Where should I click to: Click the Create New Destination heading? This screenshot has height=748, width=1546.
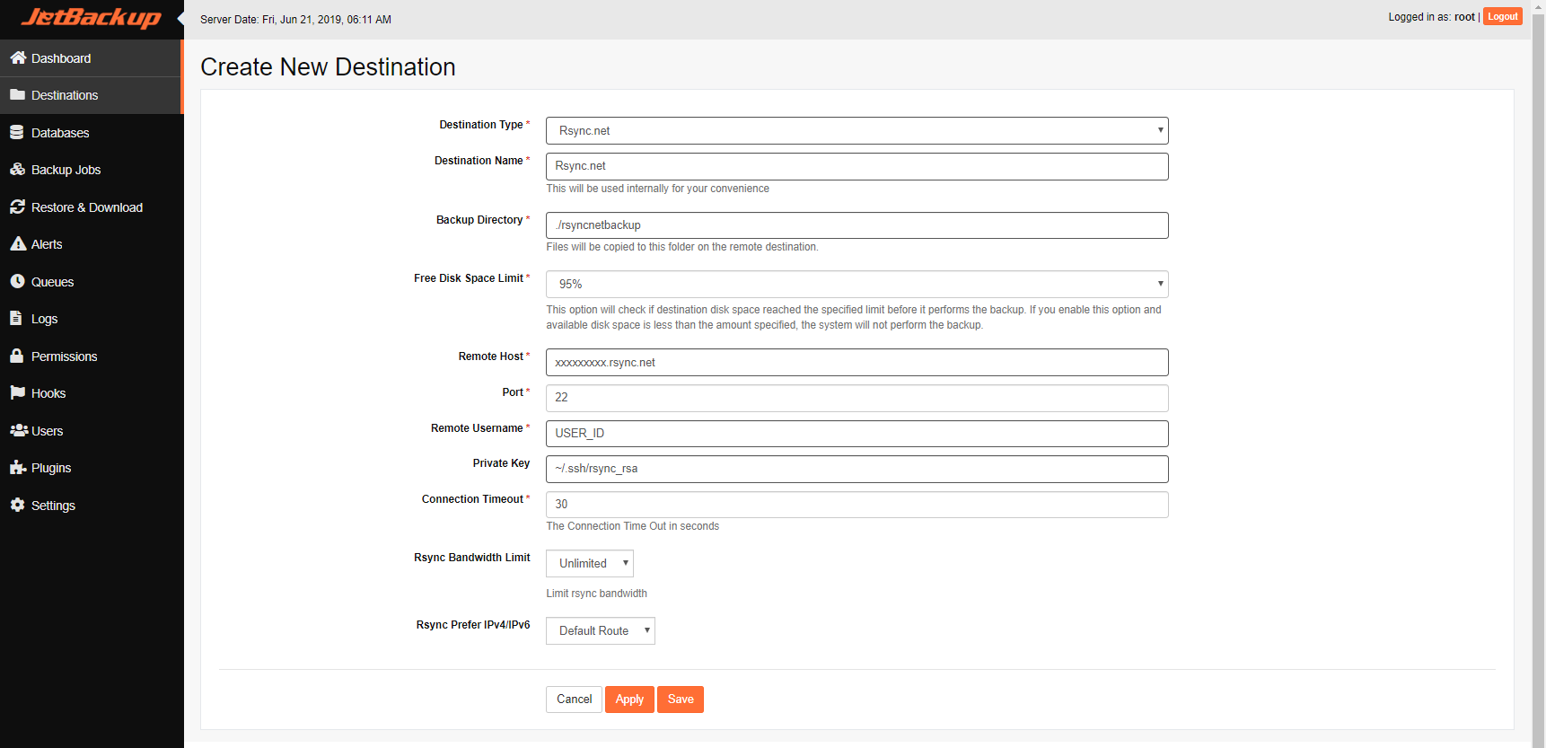328,67
